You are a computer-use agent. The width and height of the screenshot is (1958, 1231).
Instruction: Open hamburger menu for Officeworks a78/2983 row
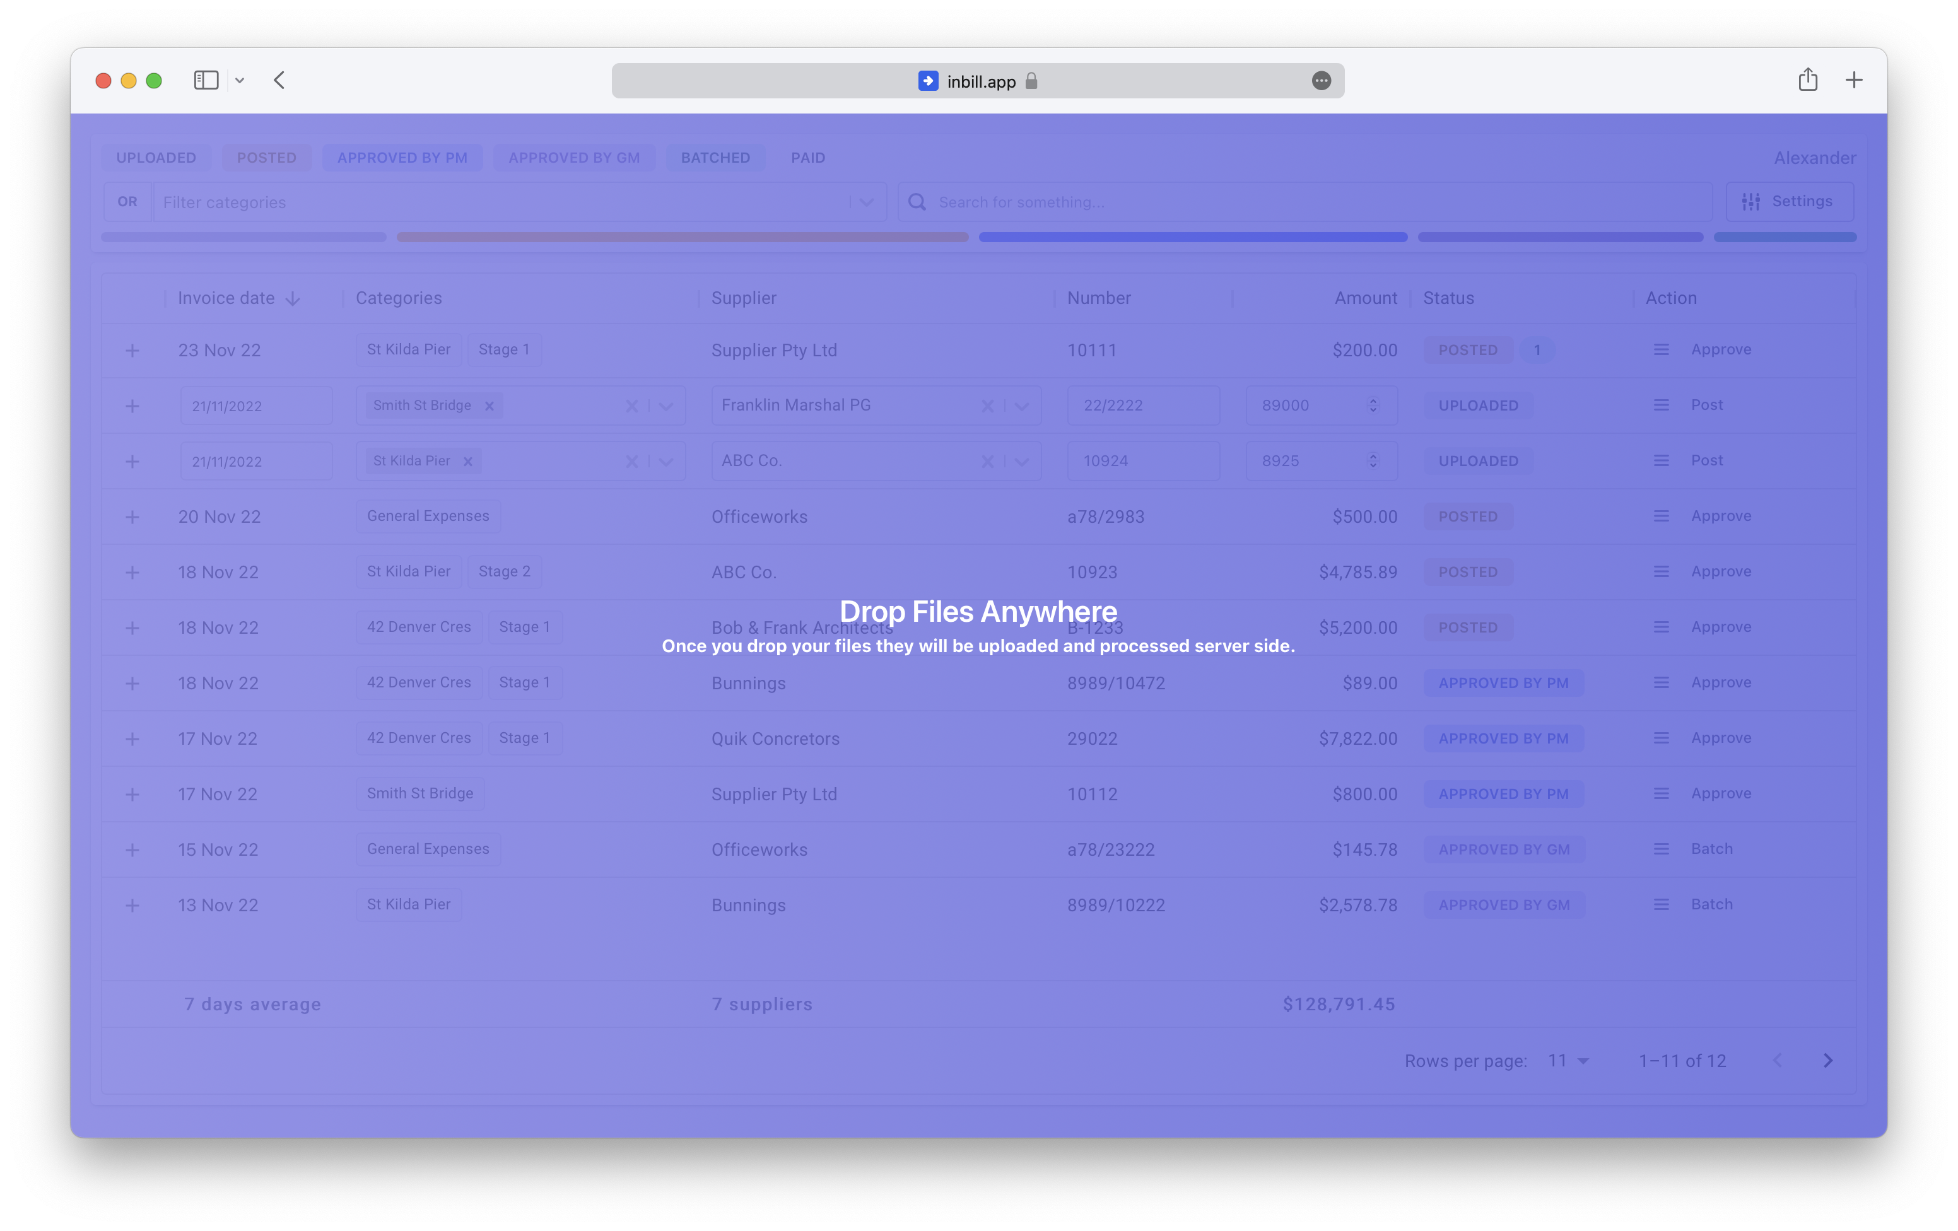(1662, 516)
